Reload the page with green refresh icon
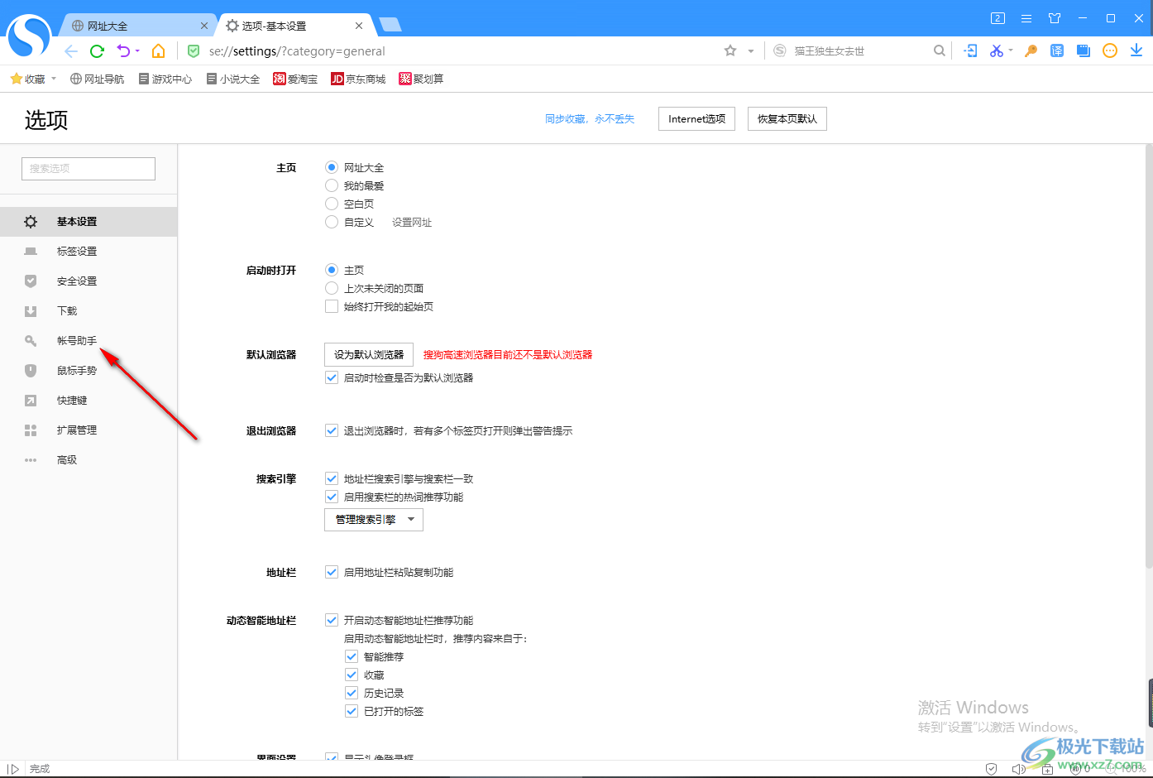 [x=97, y=51]
